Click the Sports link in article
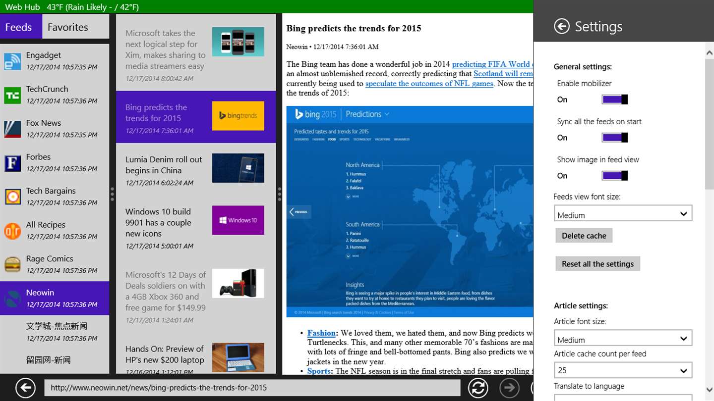Image resolution: width=714 pixels, height=401 pixels. click(319, 371)
